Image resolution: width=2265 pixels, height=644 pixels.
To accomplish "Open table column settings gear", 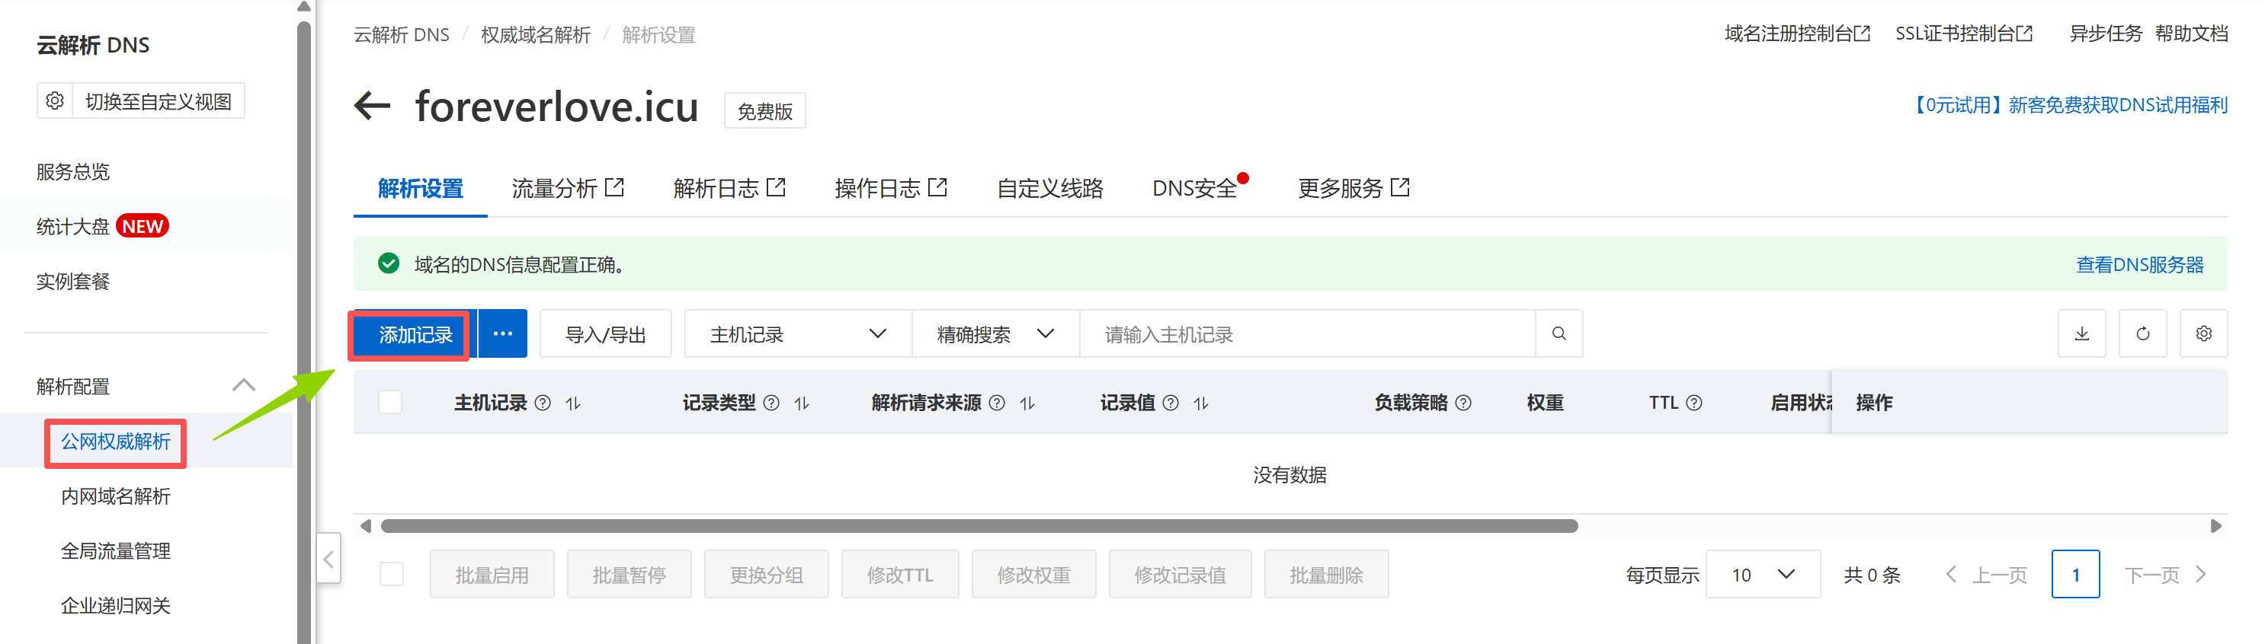I will coord(2203,334).
